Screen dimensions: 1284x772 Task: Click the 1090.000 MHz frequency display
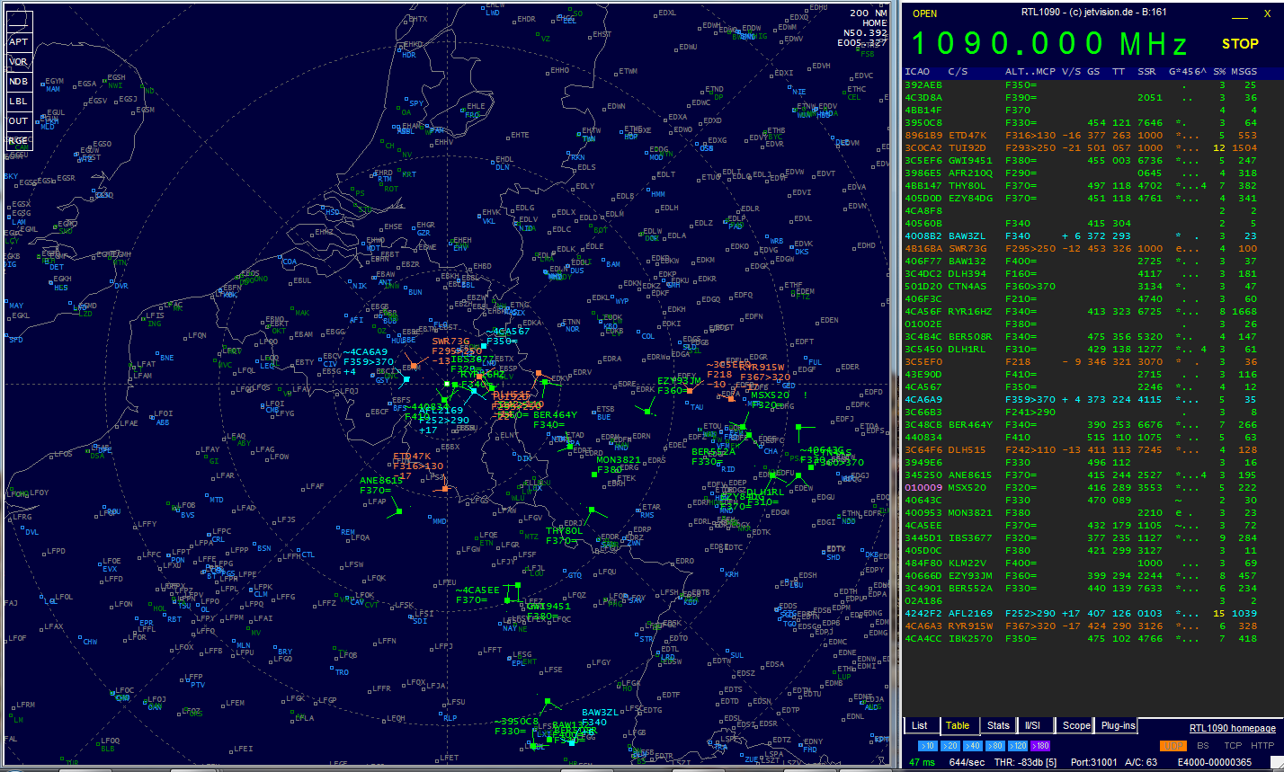tap(1050, 44)
